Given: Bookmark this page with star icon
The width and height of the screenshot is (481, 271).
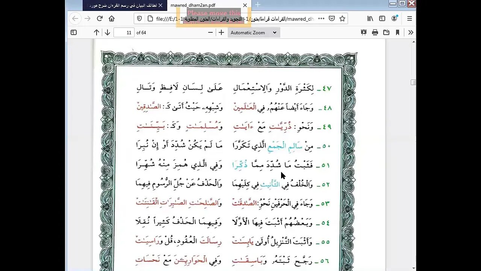Looking at the screenshot, I should pyautogui.click(x=342, y=18).
